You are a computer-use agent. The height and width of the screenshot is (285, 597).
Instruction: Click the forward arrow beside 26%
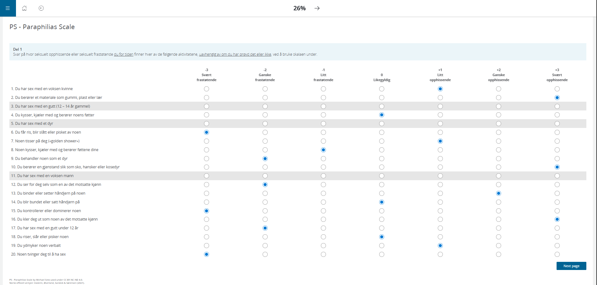tap(317, 8)
